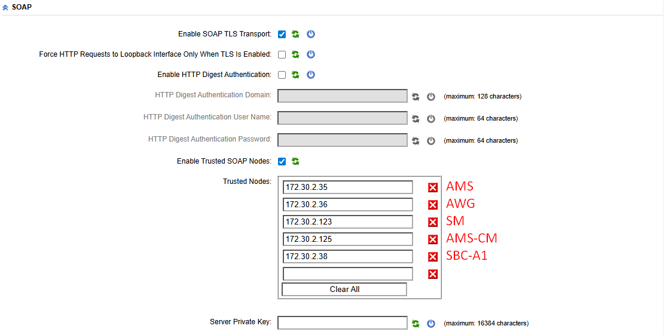Delete the 172.30.2.125 AMS-CM node
Image resolution: width=666 pixels, height=335 pixels.
click(433, 239)
